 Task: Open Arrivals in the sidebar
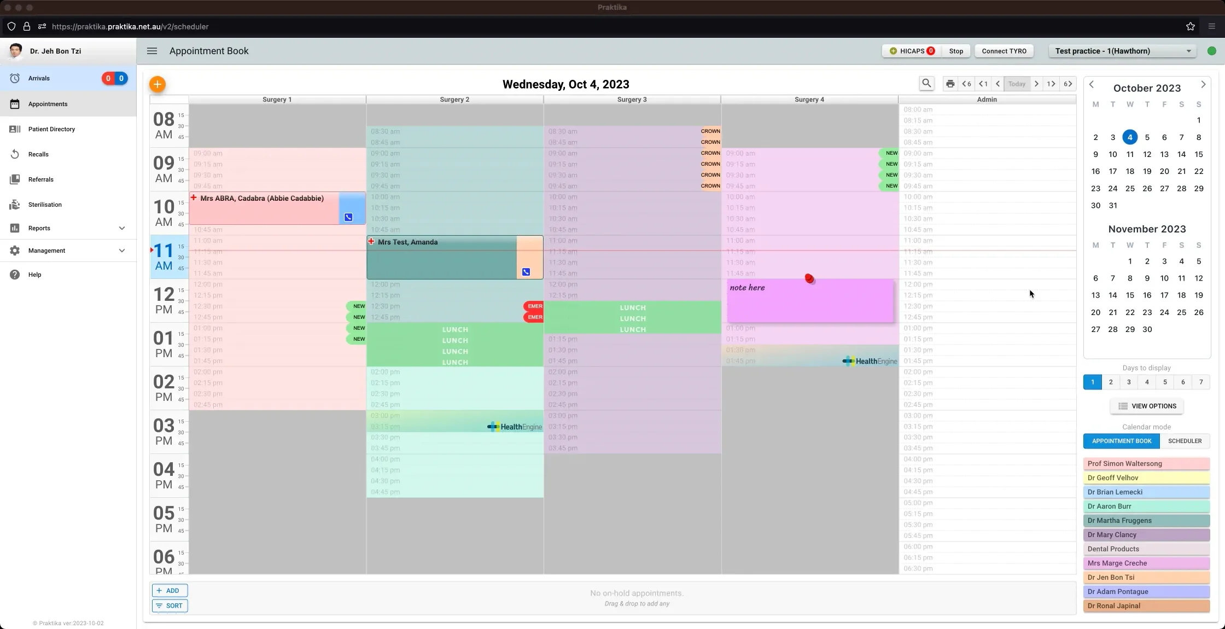pyautogui.click(x=68, y=78)
